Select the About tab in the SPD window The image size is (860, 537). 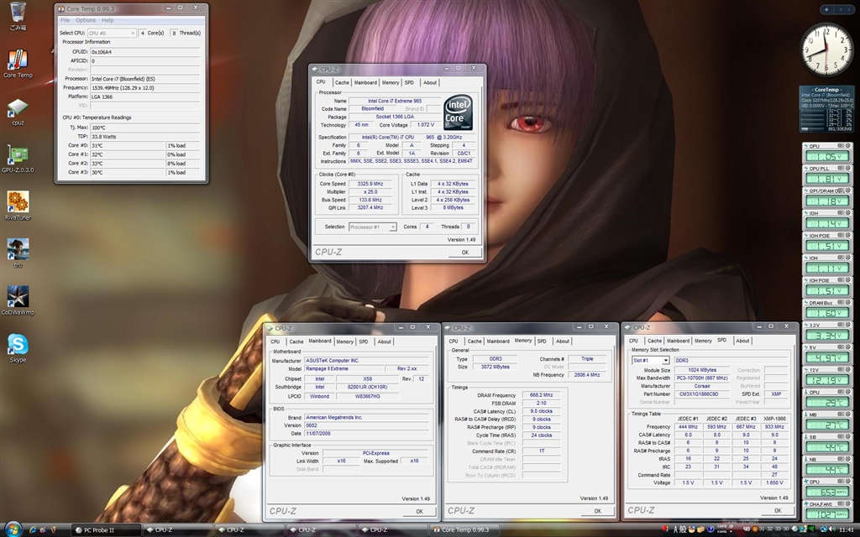[742, 341]
